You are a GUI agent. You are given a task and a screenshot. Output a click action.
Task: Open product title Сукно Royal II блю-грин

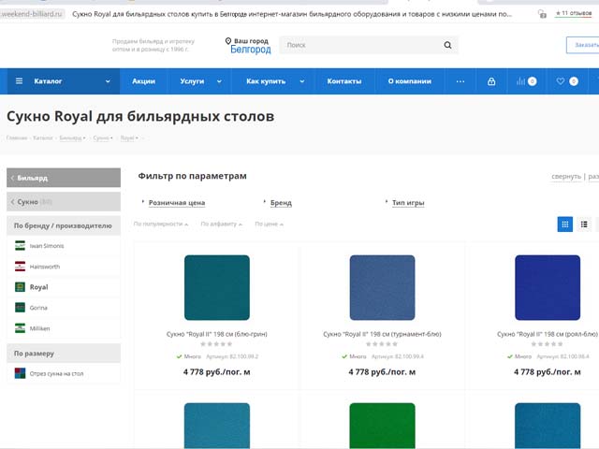pos(217,334)
